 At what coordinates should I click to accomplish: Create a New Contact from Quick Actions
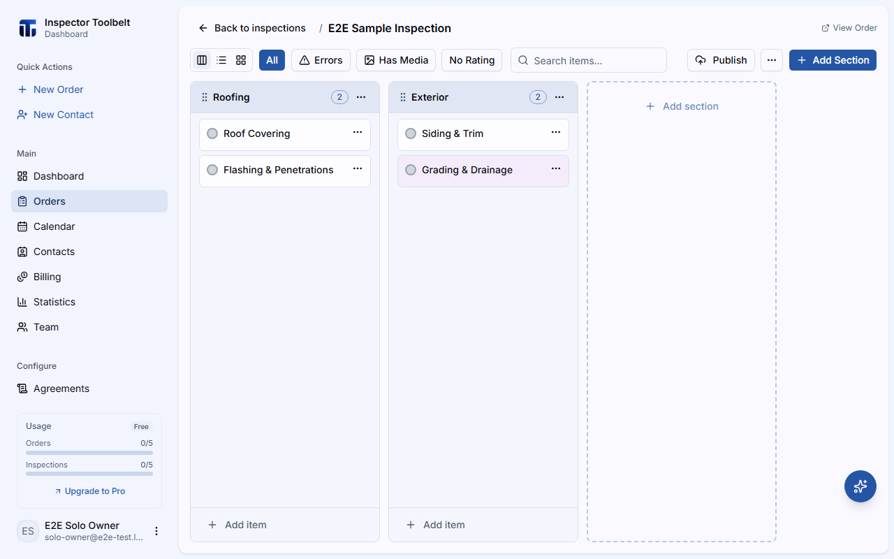89,115
